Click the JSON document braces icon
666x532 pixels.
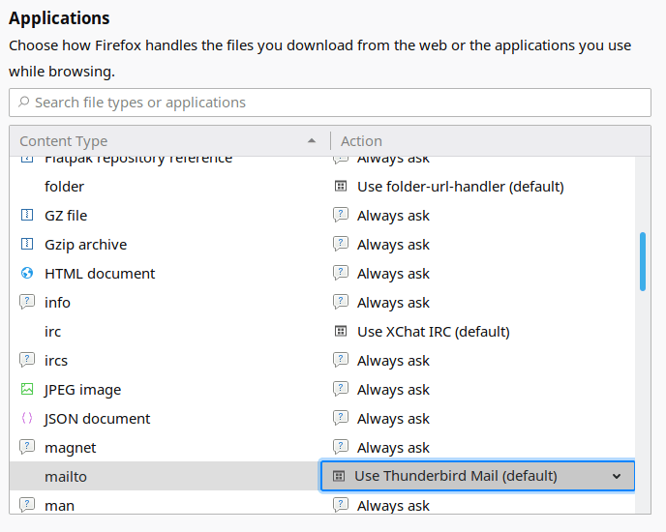click(x=27, y=419)
